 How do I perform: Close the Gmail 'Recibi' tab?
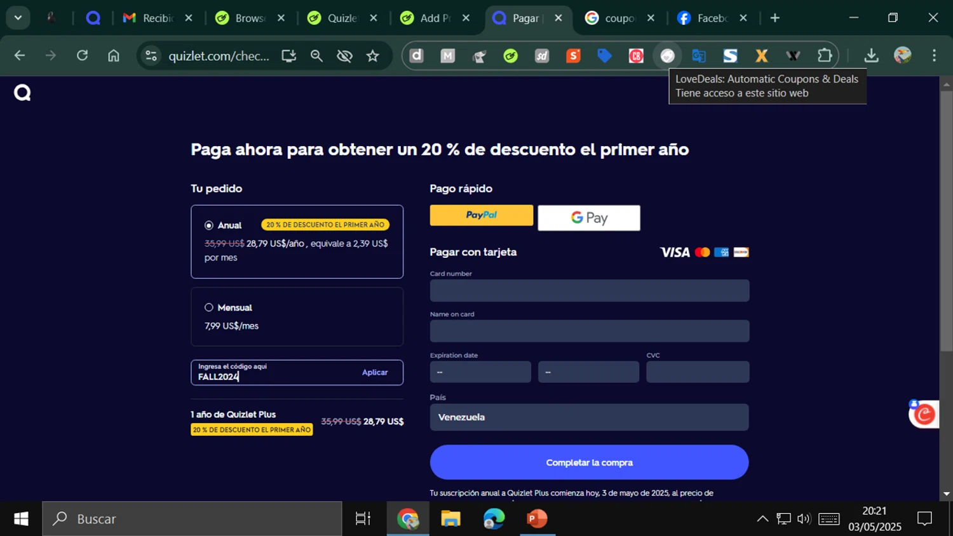point(189,18)
